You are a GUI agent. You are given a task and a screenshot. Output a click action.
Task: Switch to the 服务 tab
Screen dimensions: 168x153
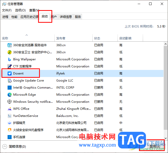(78, 17)
